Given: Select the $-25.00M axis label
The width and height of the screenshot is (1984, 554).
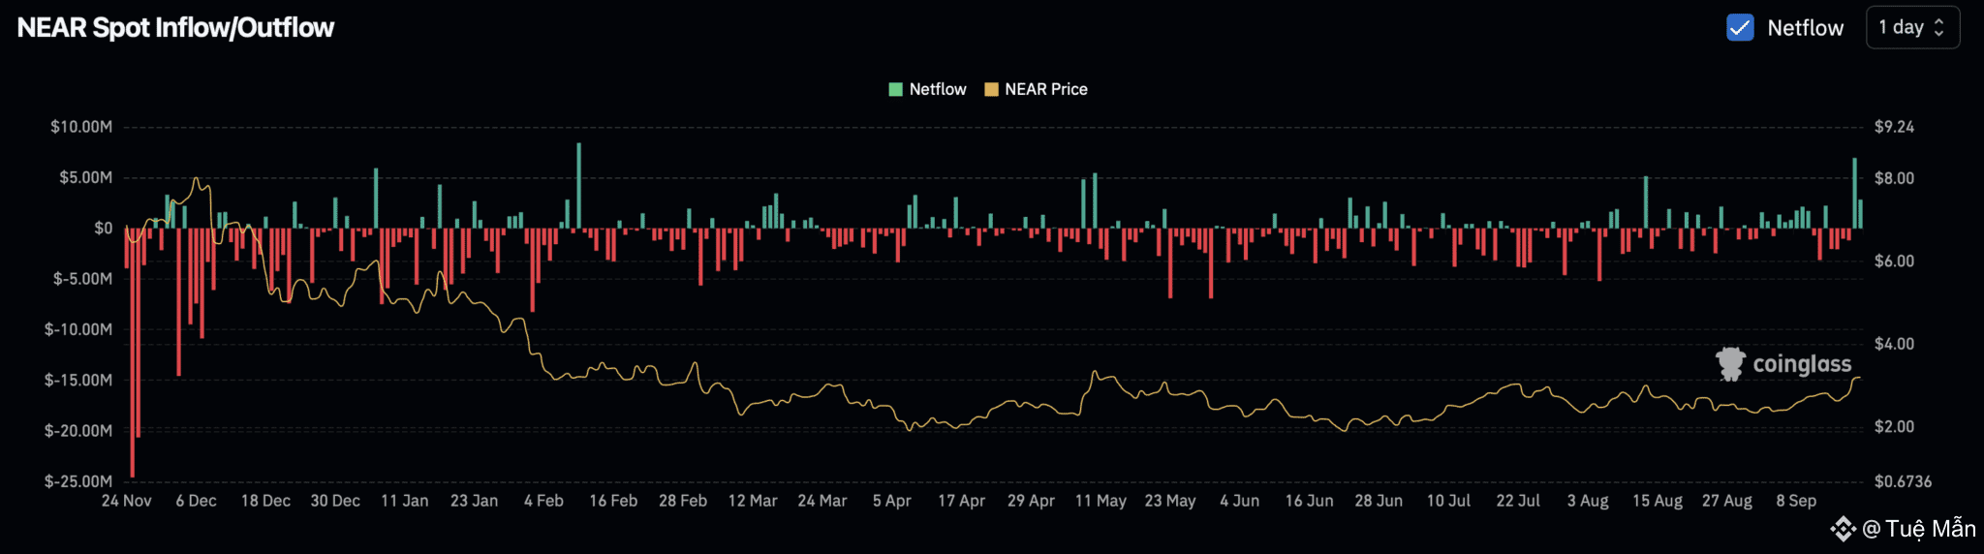Looking at the screenshot, I should click(x=78, y=481).
